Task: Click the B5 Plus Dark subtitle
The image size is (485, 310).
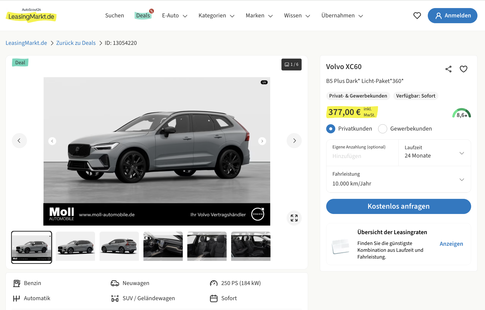Action: coord(365,81)
